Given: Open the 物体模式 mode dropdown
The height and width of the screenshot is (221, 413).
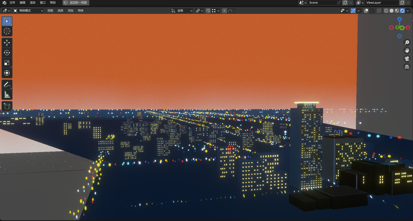Looking at the screenshot, I should [28, 11].
